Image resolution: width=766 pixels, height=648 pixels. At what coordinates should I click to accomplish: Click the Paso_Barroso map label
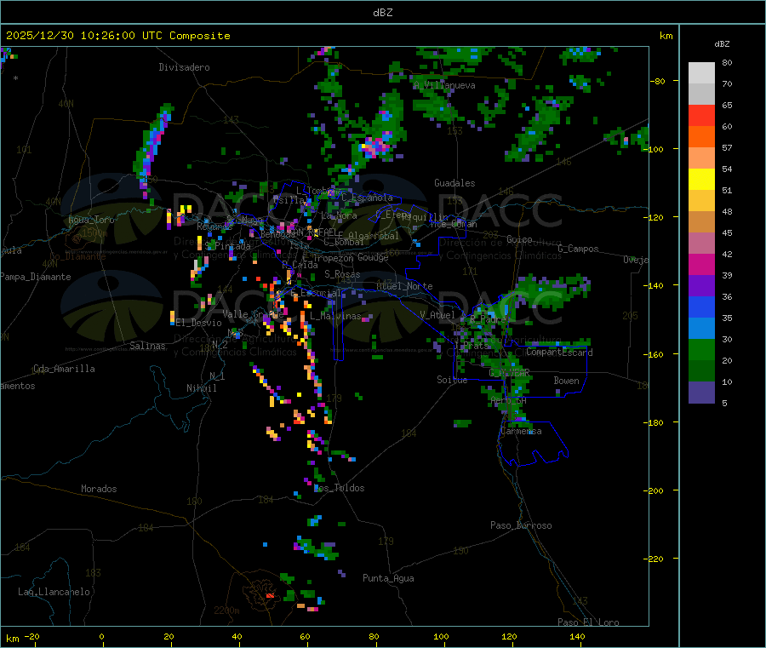click(x=521, y=525)
